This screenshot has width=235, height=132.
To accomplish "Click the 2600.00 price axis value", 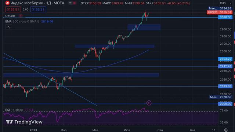I will (x=225, y=51).
